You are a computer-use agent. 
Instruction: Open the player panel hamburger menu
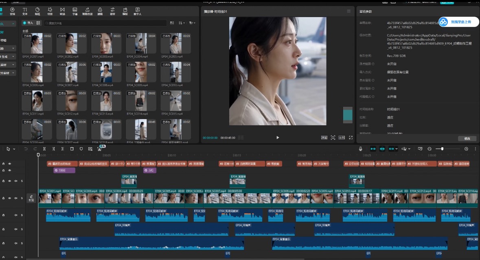click(348, 11)
